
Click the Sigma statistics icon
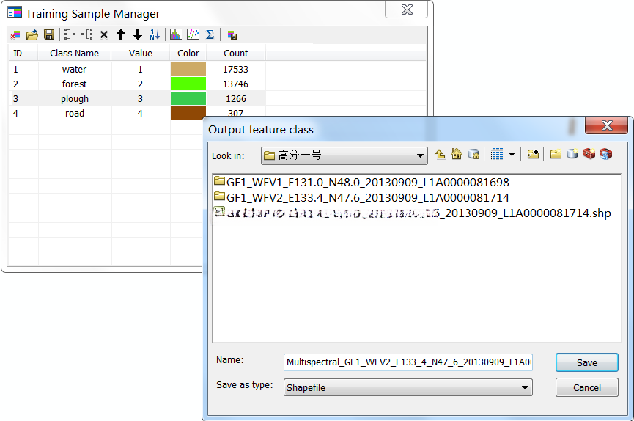point(210,34)
